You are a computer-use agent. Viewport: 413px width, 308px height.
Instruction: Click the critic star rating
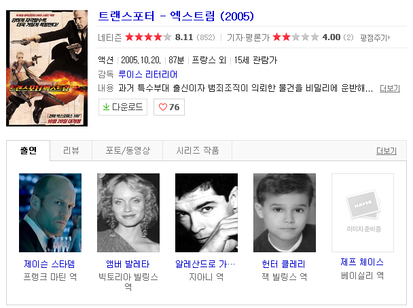click(295, 37)
